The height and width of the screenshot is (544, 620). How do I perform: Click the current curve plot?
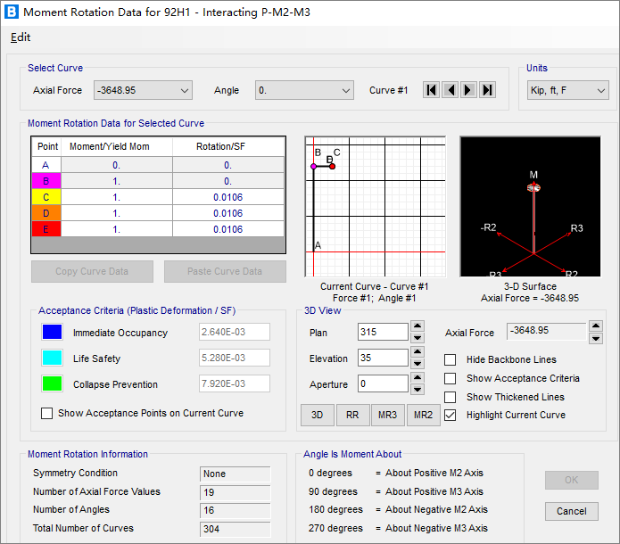[x=376, y=207]
